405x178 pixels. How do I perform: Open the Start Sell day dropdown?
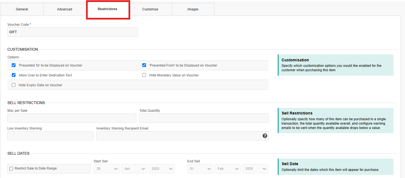point(107,169)
